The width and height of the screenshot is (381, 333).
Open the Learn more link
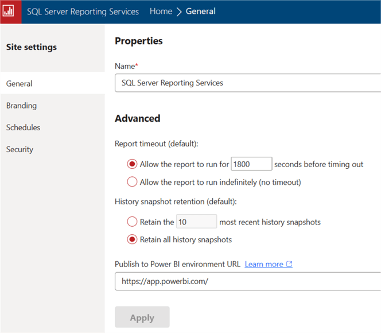[264, 265]
